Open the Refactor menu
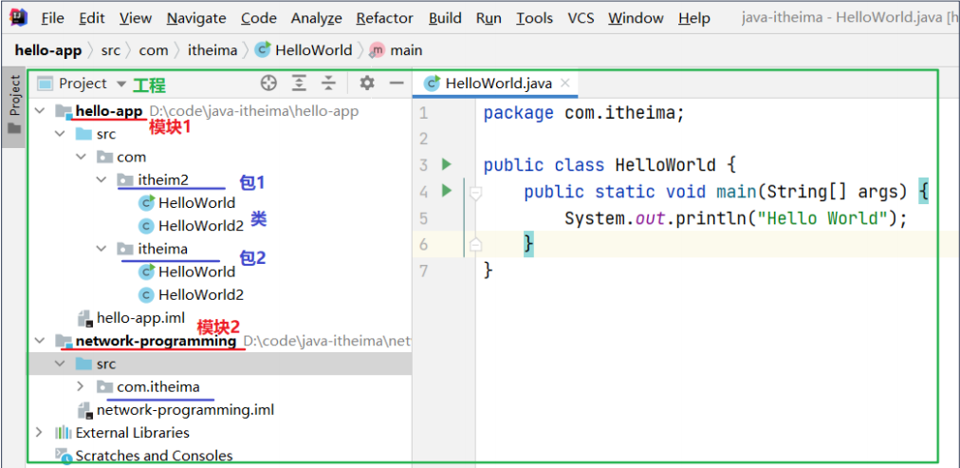Viewport: 960px width, 468px height. point(384,18)
